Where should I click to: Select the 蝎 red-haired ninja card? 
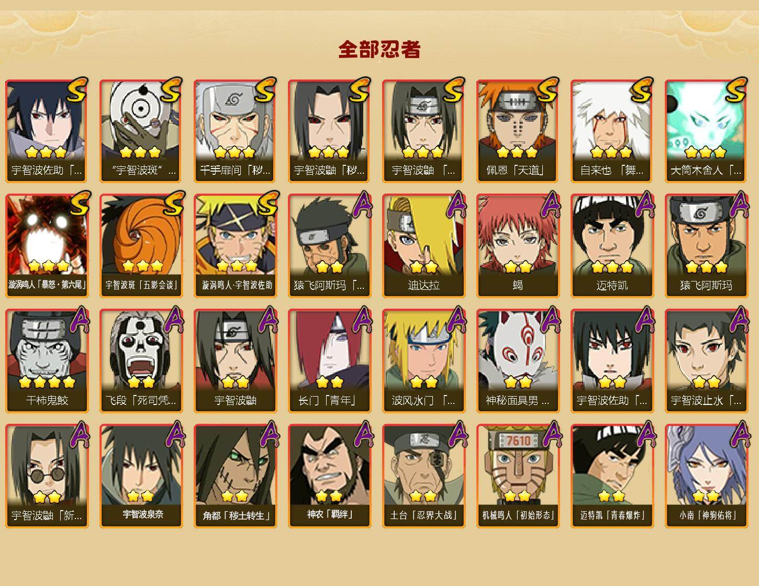tap(517, 245)
